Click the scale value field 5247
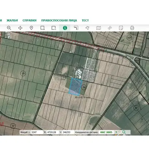 (x=37, y=132)
